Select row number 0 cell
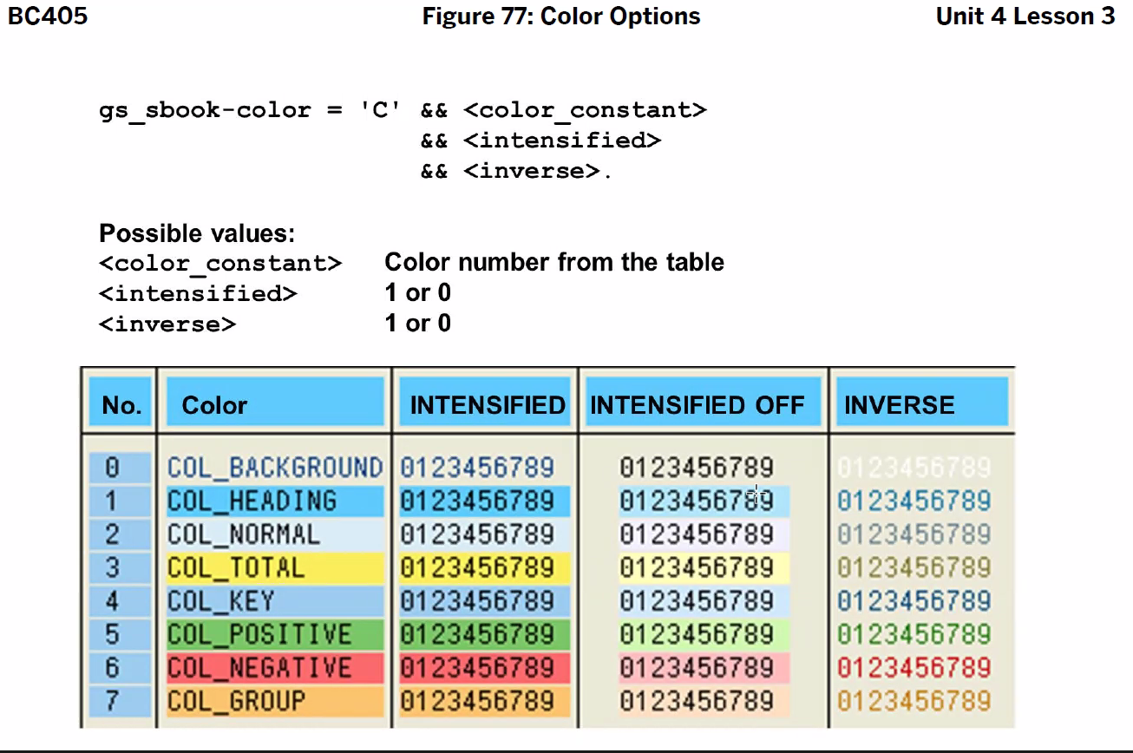This screenshot has width=1133, height=753. pos(120,467)
